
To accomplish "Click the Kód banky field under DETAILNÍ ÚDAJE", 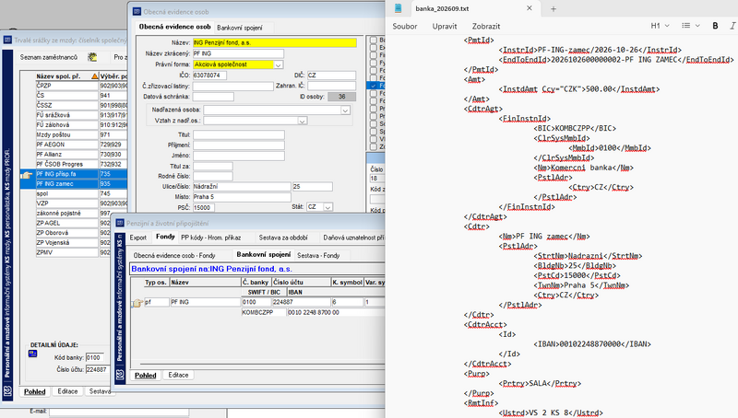I will coord(95,357).
